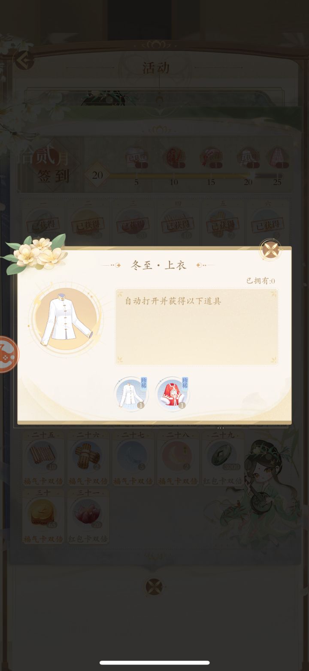
Task: Open day 二十八 red moon reward
Action: click(x=177, y=458)
